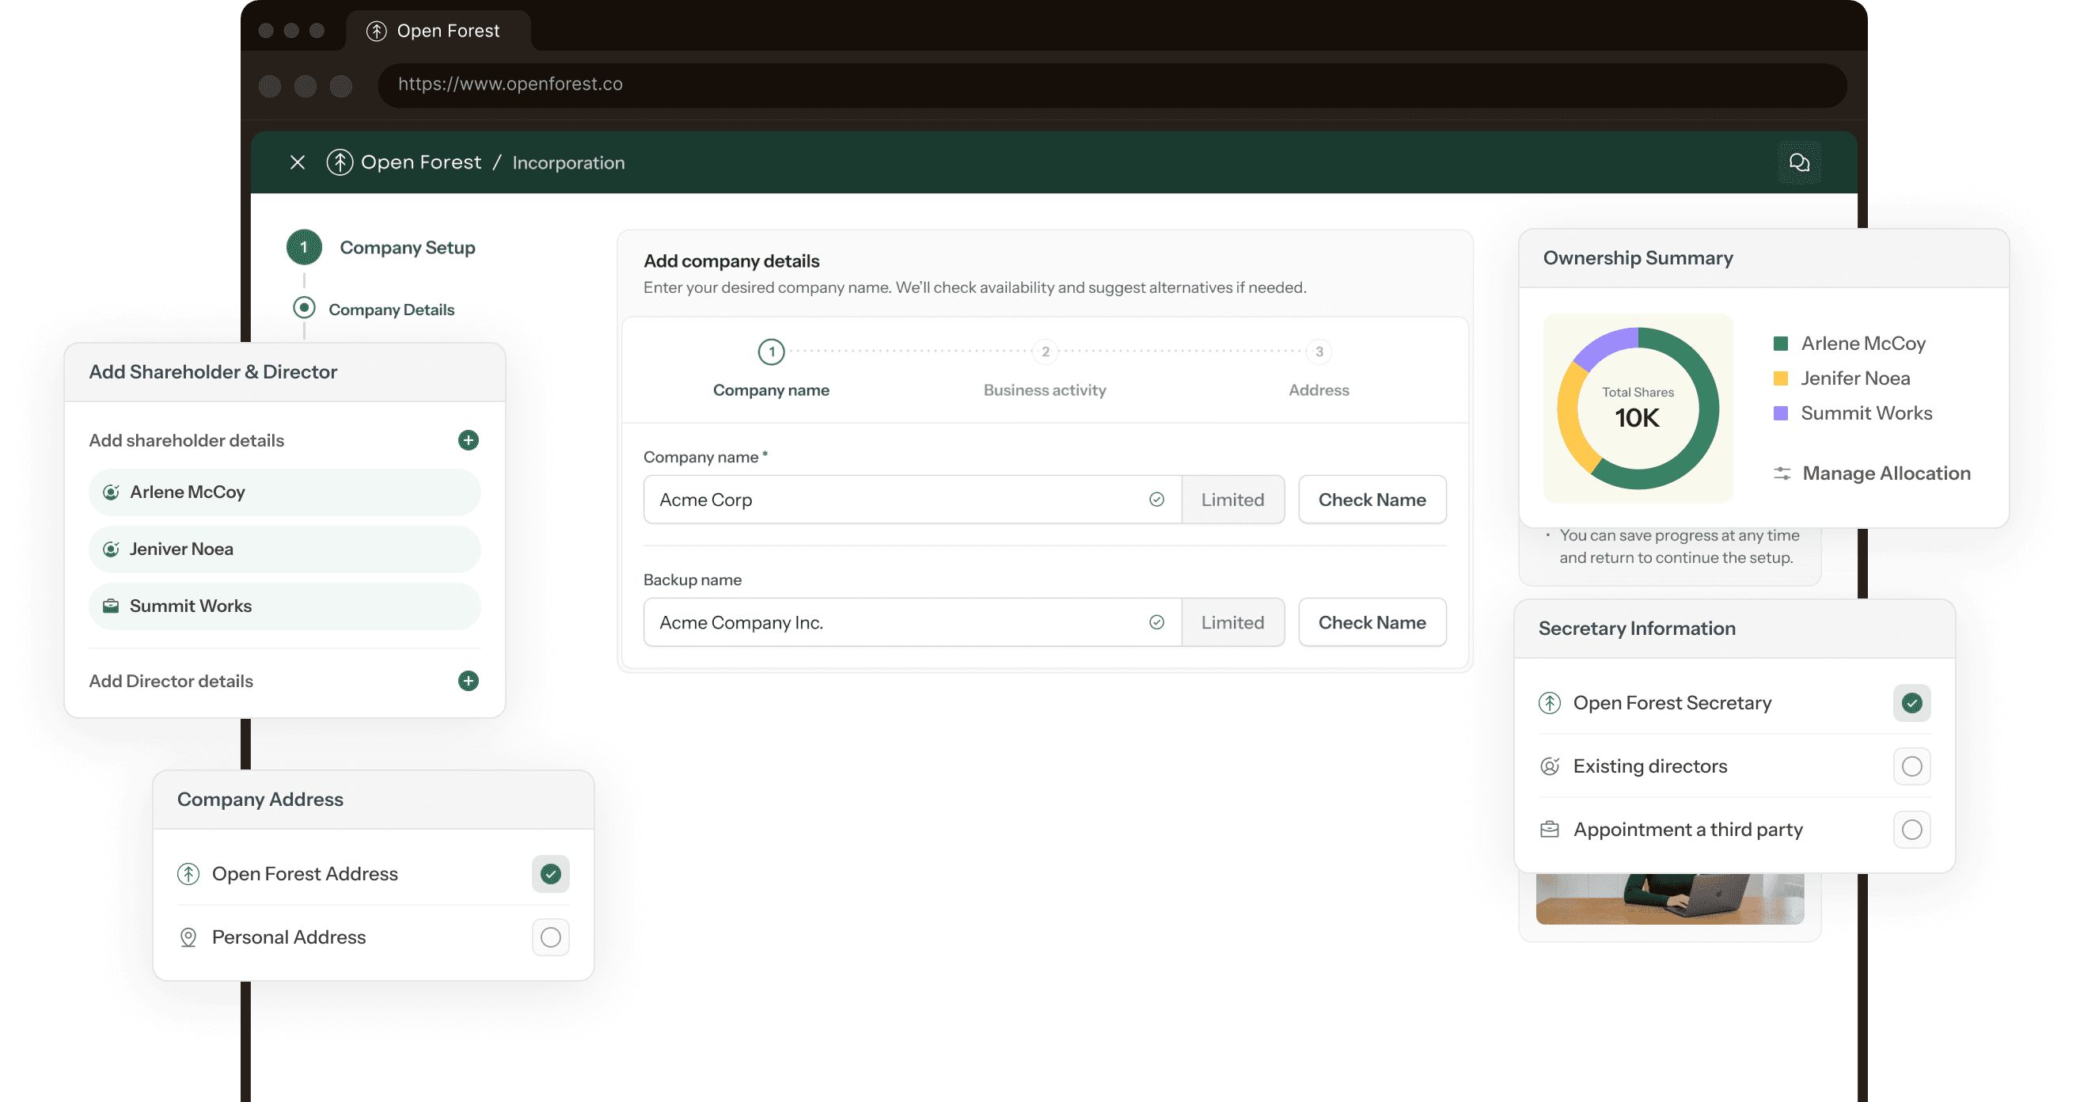
Task: Click the 'Add Director details' label
Action: [x=171, y=681]
